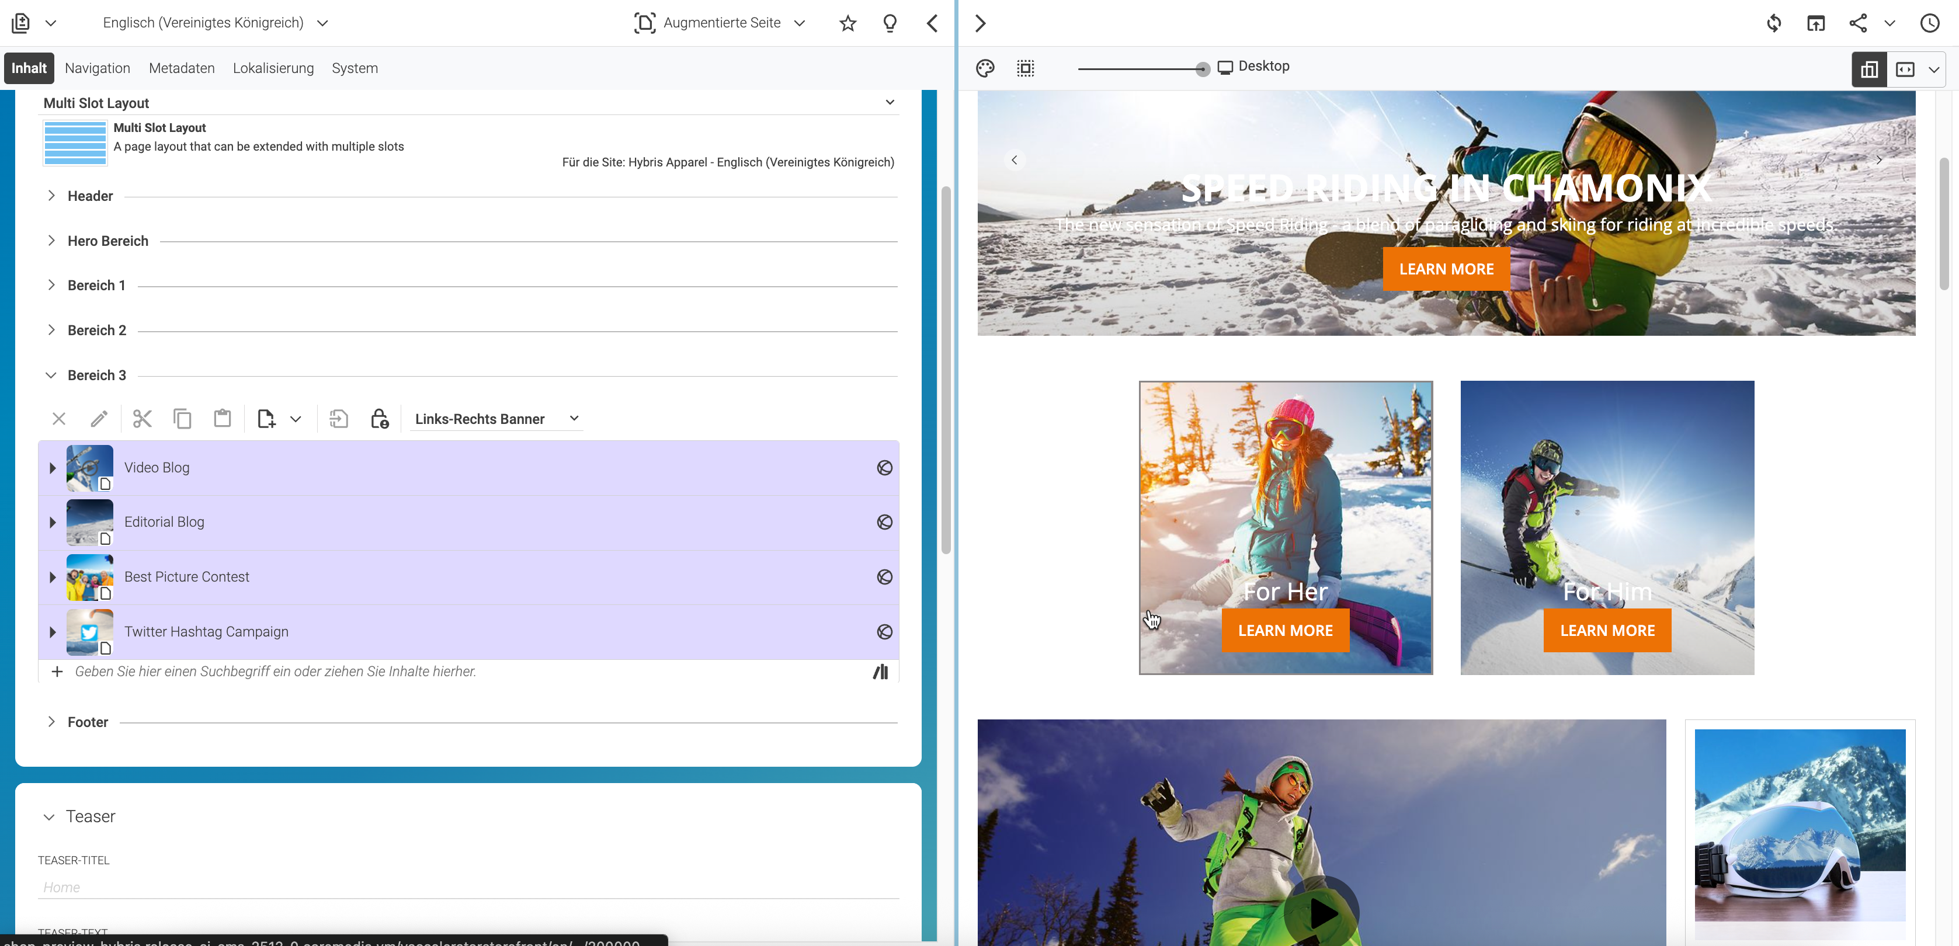Viewport: 1959px width, 946px height.
Task: Click the pencil edit icon
Action: 99,418
